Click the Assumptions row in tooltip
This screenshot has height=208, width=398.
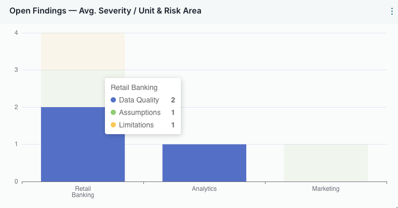click(x=139, y=112)
